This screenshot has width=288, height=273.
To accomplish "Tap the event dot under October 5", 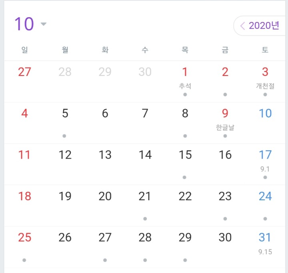I will pyautogui.click(x=64, y=136).
